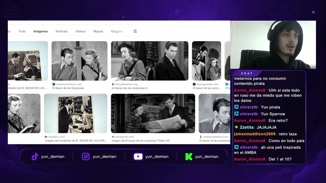This screenshot has height=183, width=326.
Task: Open the cineenunminuto.com source link
Action: point(69,84)
